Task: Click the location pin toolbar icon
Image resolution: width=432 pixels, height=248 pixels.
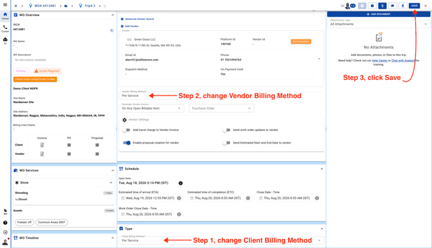Action: pyautogui.click(x=403, y=6)
